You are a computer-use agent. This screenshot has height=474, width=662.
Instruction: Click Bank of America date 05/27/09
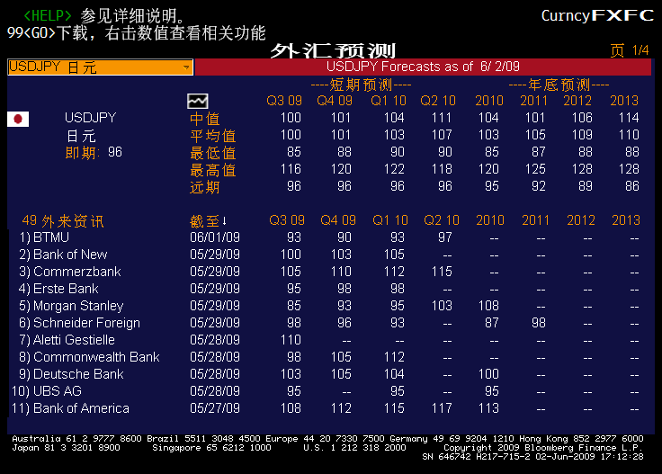click(215, 408)
